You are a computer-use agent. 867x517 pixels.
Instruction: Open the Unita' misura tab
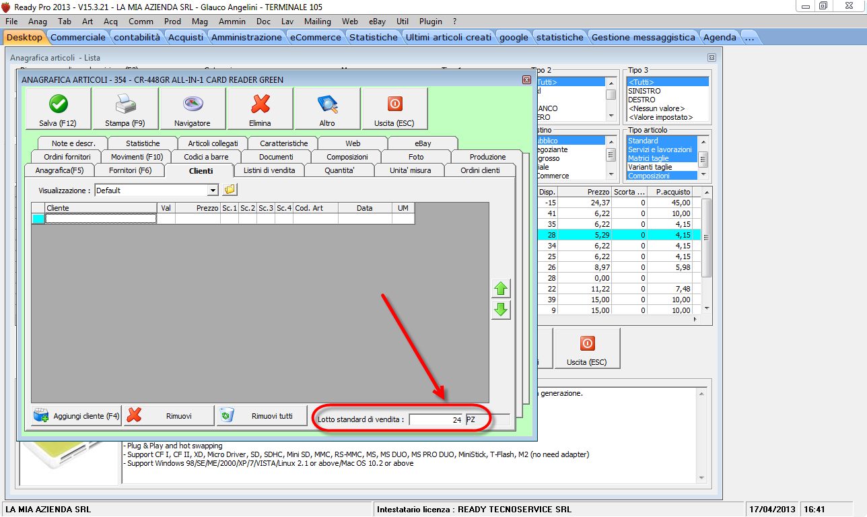[410, 170]
